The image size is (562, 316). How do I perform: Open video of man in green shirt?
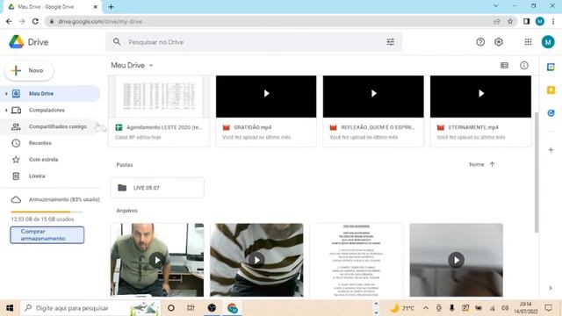point(157,260)
